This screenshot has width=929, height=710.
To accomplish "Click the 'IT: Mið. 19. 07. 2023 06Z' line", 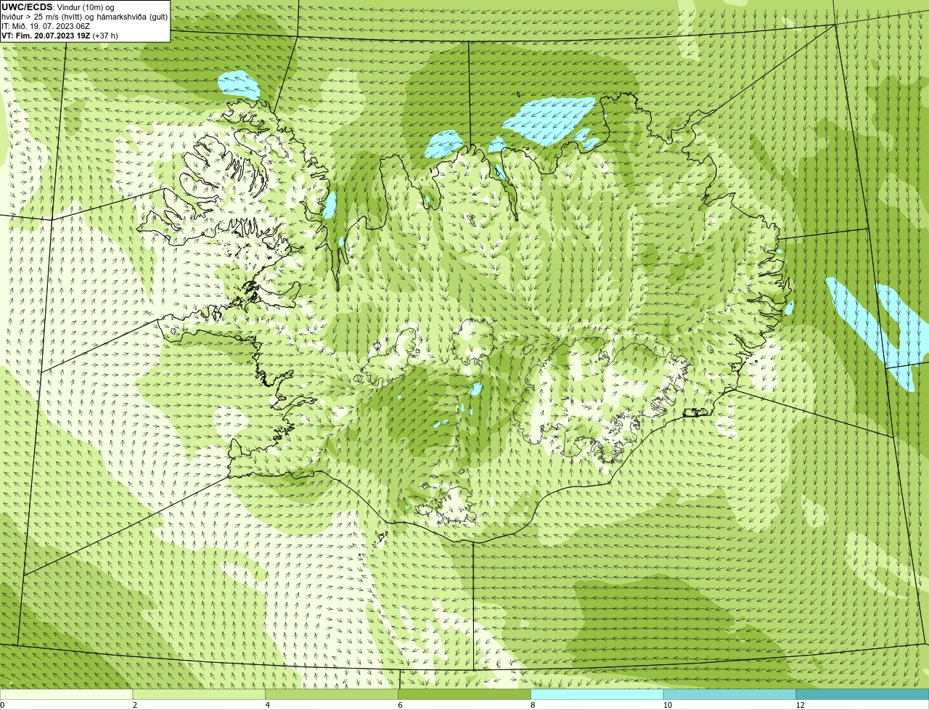I will pos(46,25).
